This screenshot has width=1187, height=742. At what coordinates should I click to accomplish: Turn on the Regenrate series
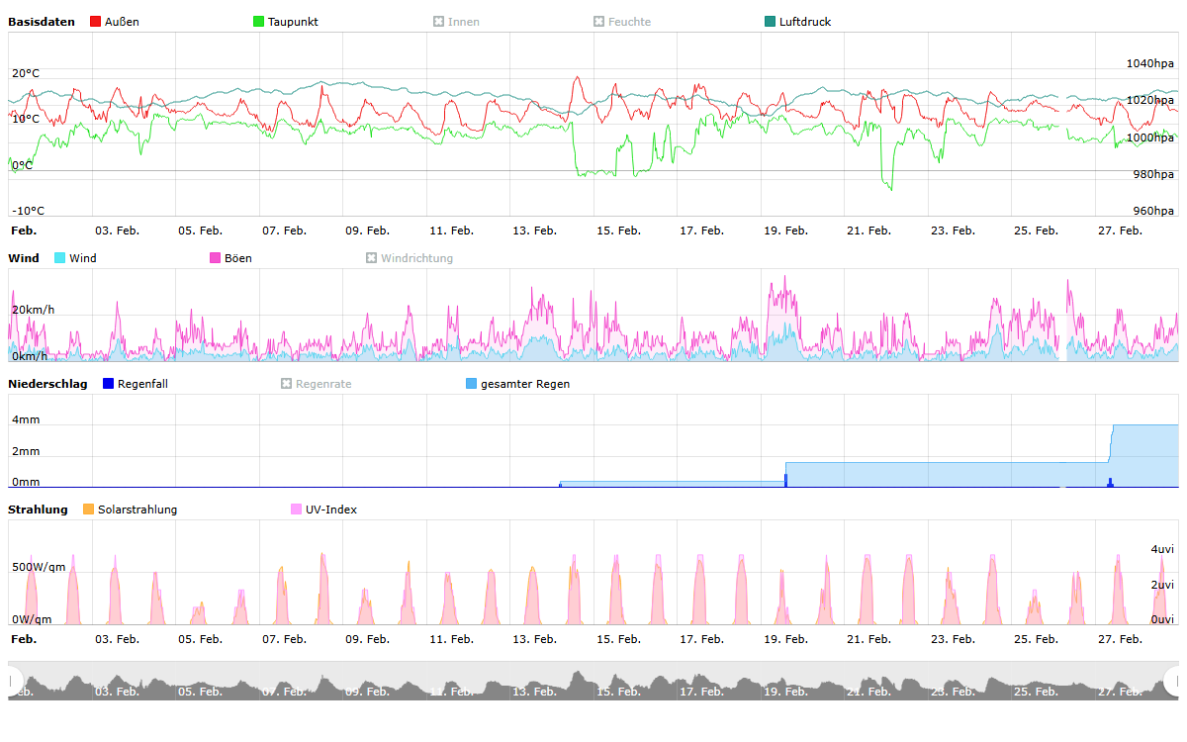(287, 384)
